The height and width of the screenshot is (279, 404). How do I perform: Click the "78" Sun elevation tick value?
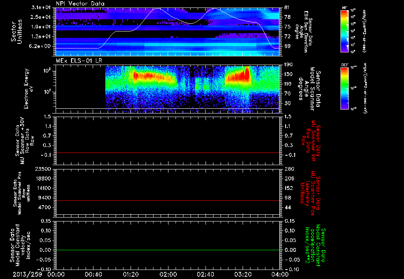click(287, 17)
